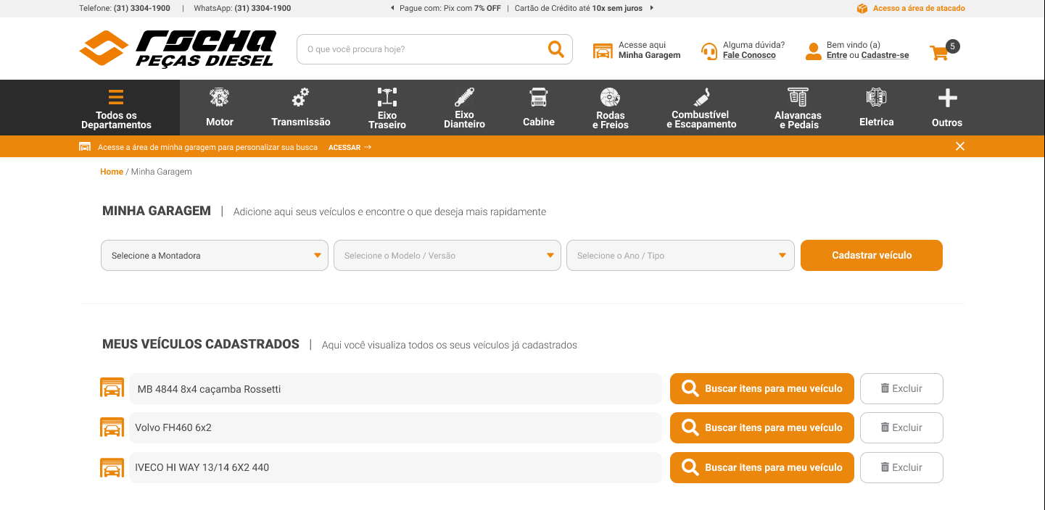The height and width of the screenshot is (510, 1045).
Task: Click the Rocha Peças Diesel logo
Action: point(178,49)
